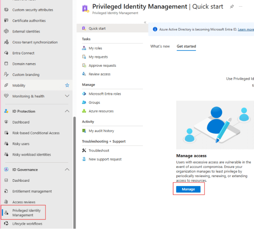The width and height of the screenshot is (254, 229).
Task: Click the Microsoft Entra roles icon
Action: 84,94
